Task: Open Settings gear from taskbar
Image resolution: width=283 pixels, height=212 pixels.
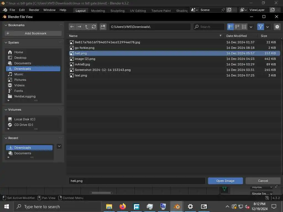Action: click(190, 206)
